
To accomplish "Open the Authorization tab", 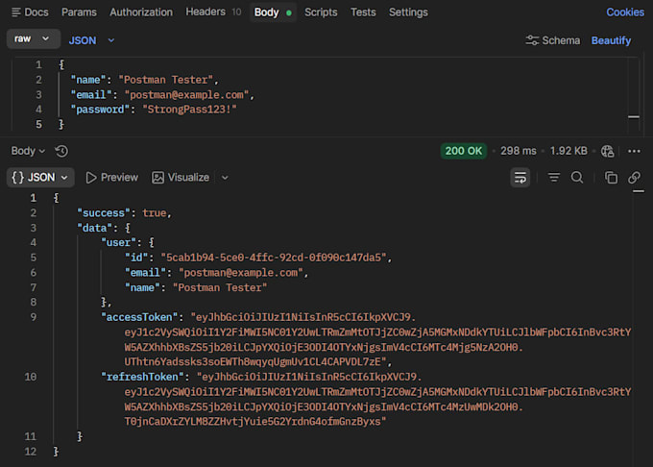I will click(x=141, y=12).
